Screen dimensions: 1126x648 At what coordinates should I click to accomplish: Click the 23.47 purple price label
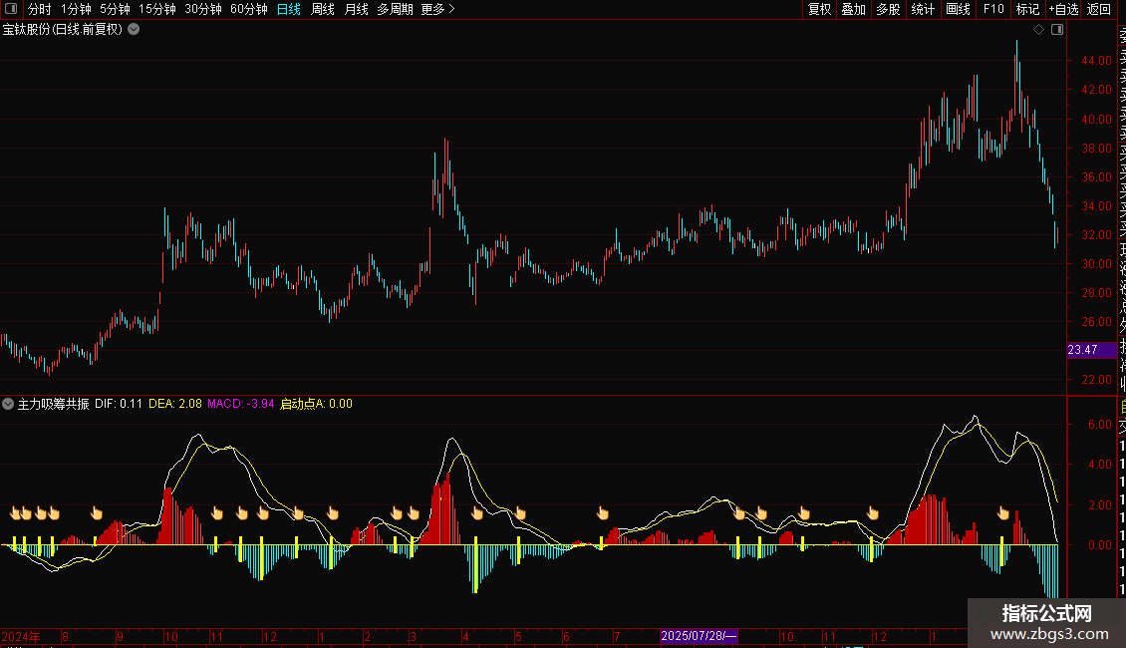click(x=1082, y=350)
